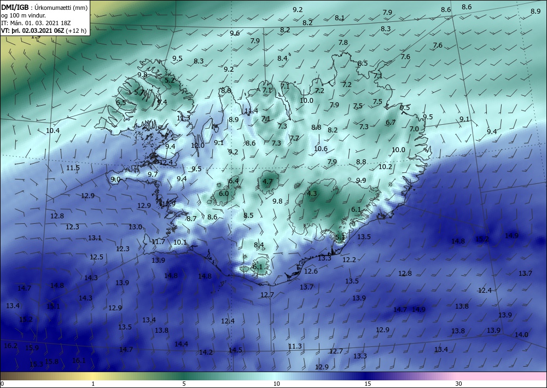Click the 'VT: þri. 02.03.2021 06Z (+12 h)' line
This screenshot has width=547, height=388.
pos(44,30)
